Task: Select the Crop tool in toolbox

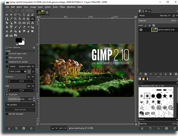Action: click(32, 19)
